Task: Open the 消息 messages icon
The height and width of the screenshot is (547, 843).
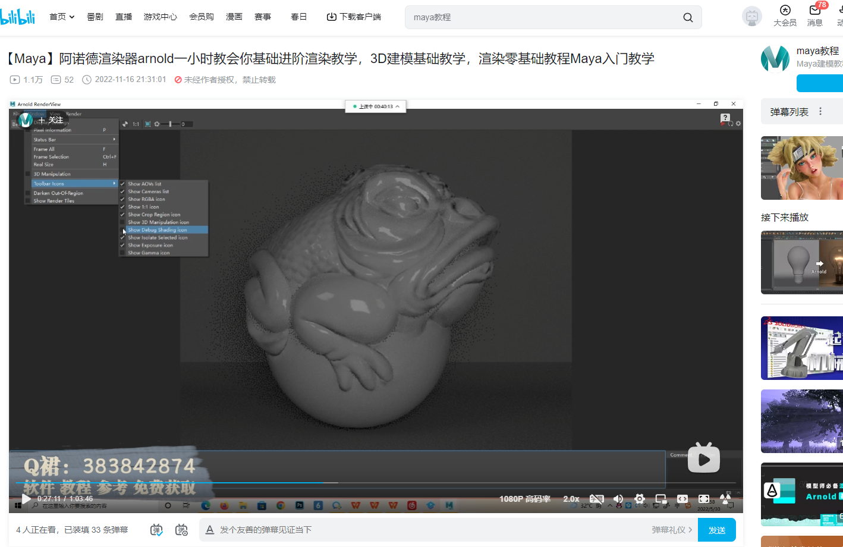Action: click(x=815, y=10)
